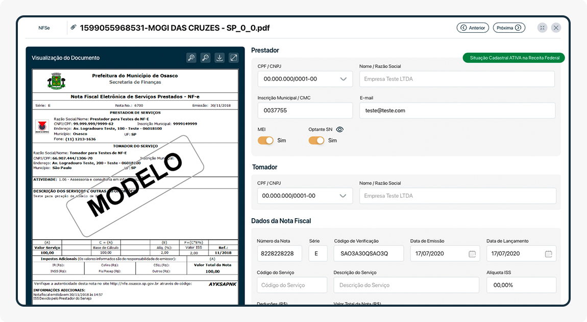This screenshot has width=587, height=322.
Task: Go to the Próxima document
Action: [x=509, y=28]
